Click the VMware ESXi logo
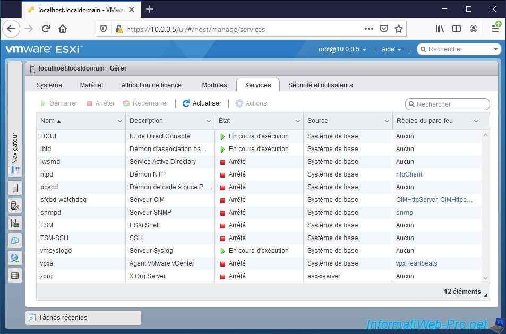 (44, 49)
